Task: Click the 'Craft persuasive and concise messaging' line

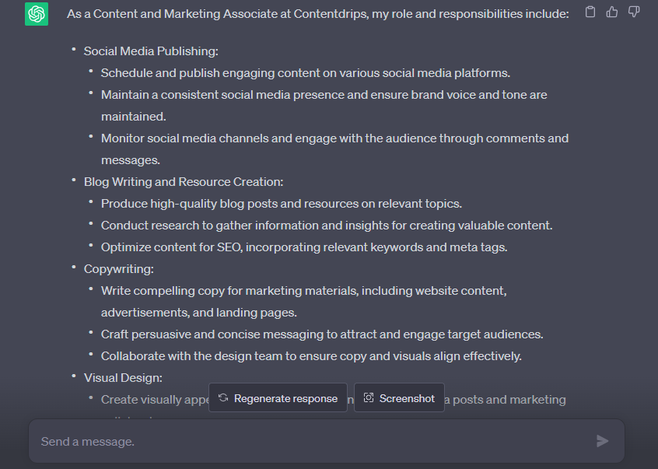Action: pyautogui.click(x=321, y=334)
